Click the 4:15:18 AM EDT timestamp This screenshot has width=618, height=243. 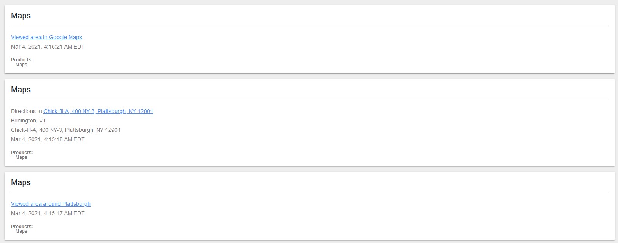click(x=47, y=139)
